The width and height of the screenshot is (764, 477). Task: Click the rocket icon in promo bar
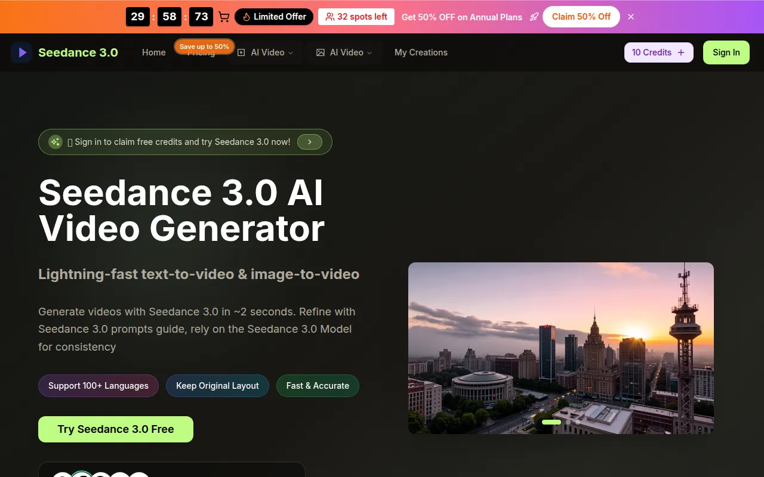point(534,17)
